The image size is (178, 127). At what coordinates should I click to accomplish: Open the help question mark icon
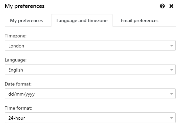click(x=162, y=6)
